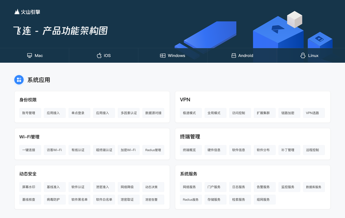
Task: Click the Windows logo icon
Action: [x=163, y=56]
